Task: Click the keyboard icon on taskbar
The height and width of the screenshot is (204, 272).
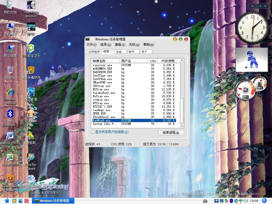Action: tap(205, 201)
